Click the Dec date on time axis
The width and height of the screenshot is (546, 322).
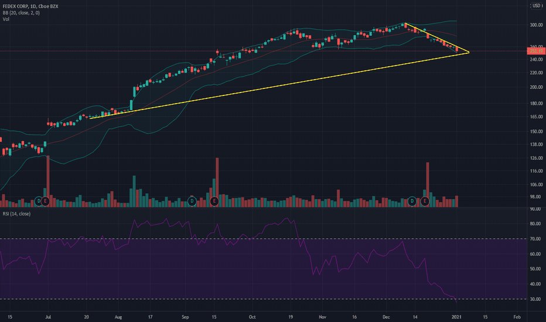(x=386, y=317)
